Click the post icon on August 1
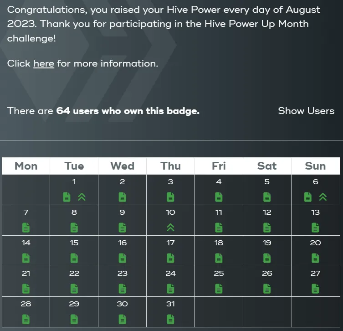The width and height of the screenshot is (343, 331). pos(67,197)
